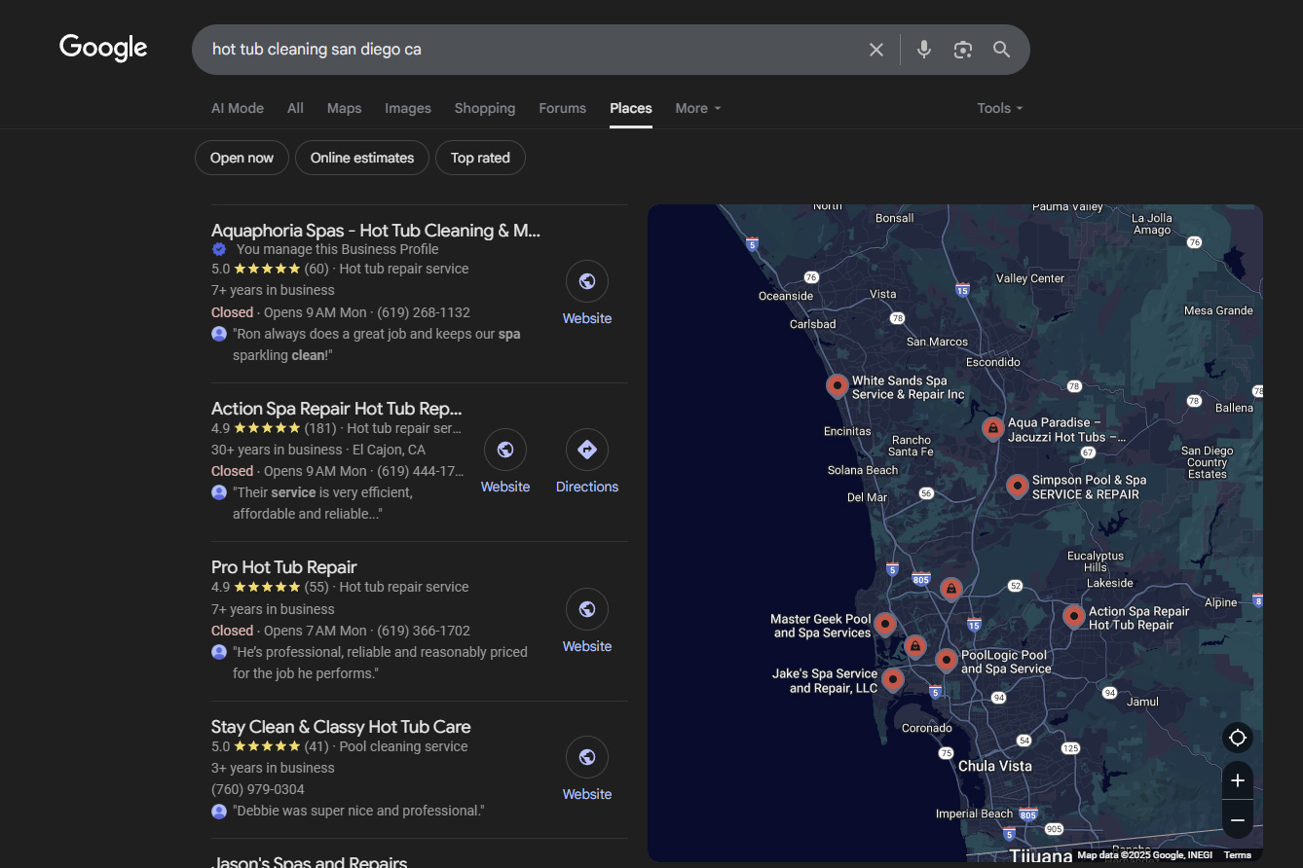Open website icon for Stay Clean & Classy
This screenshot has height=868, width=1303.
587,757
